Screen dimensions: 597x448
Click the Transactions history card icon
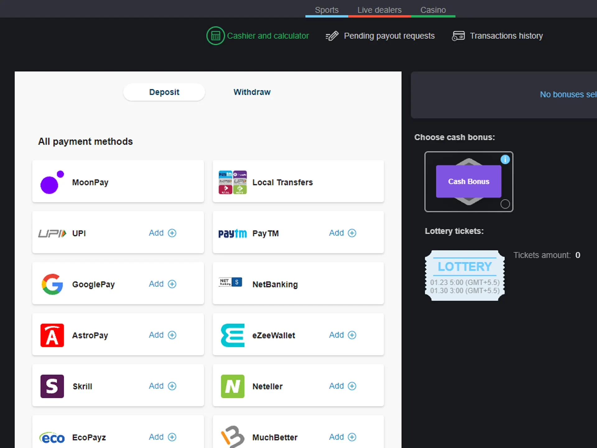[x=458, y=36]
